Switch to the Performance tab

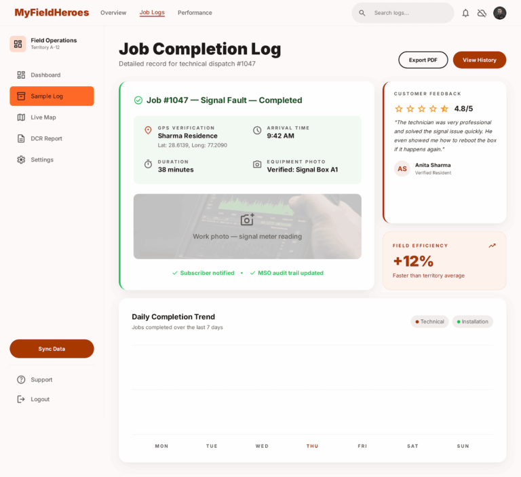point(195,13)
